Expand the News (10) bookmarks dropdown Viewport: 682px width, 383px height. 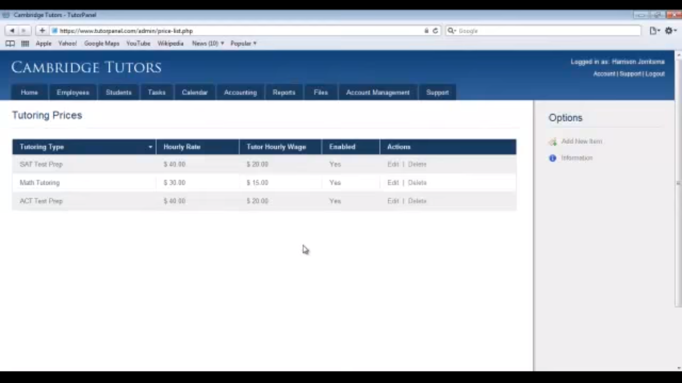click(x=208, y=44)
